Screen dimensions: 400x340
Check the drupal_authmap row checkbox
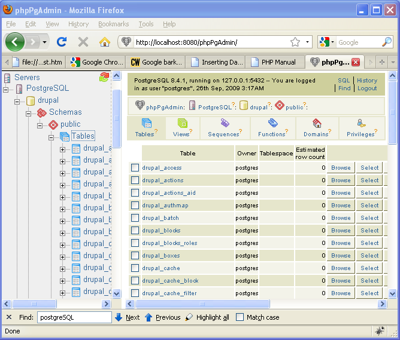coord(135,205)
